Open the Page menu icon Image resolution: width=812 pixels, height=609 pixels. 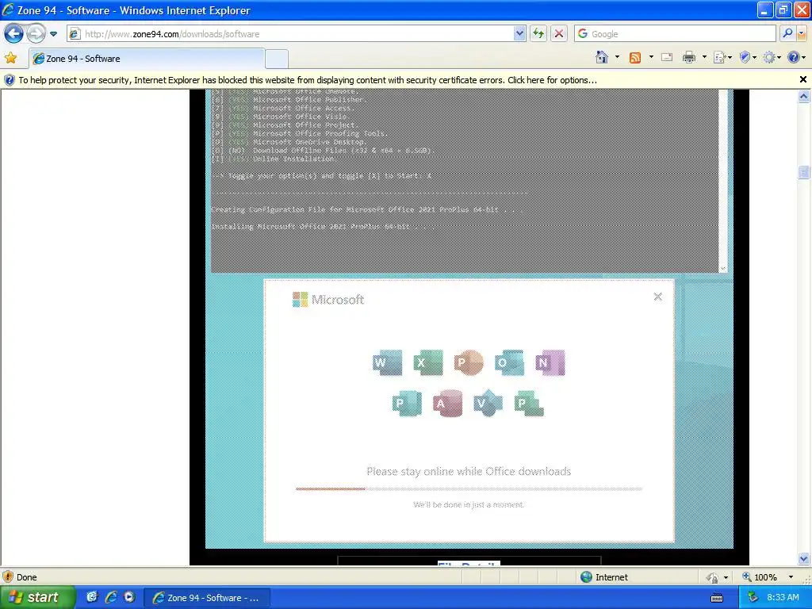pos(722,57)
